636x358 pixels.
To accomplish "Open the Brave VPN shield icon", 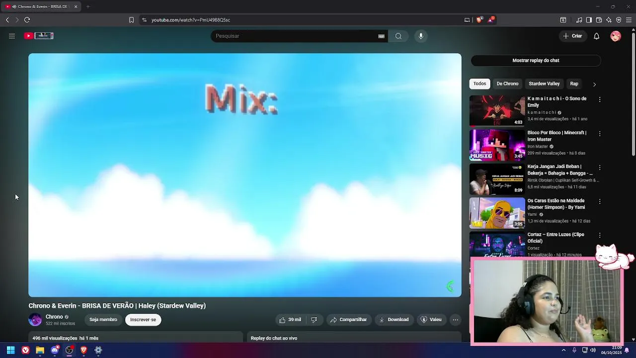I will 619,20.
